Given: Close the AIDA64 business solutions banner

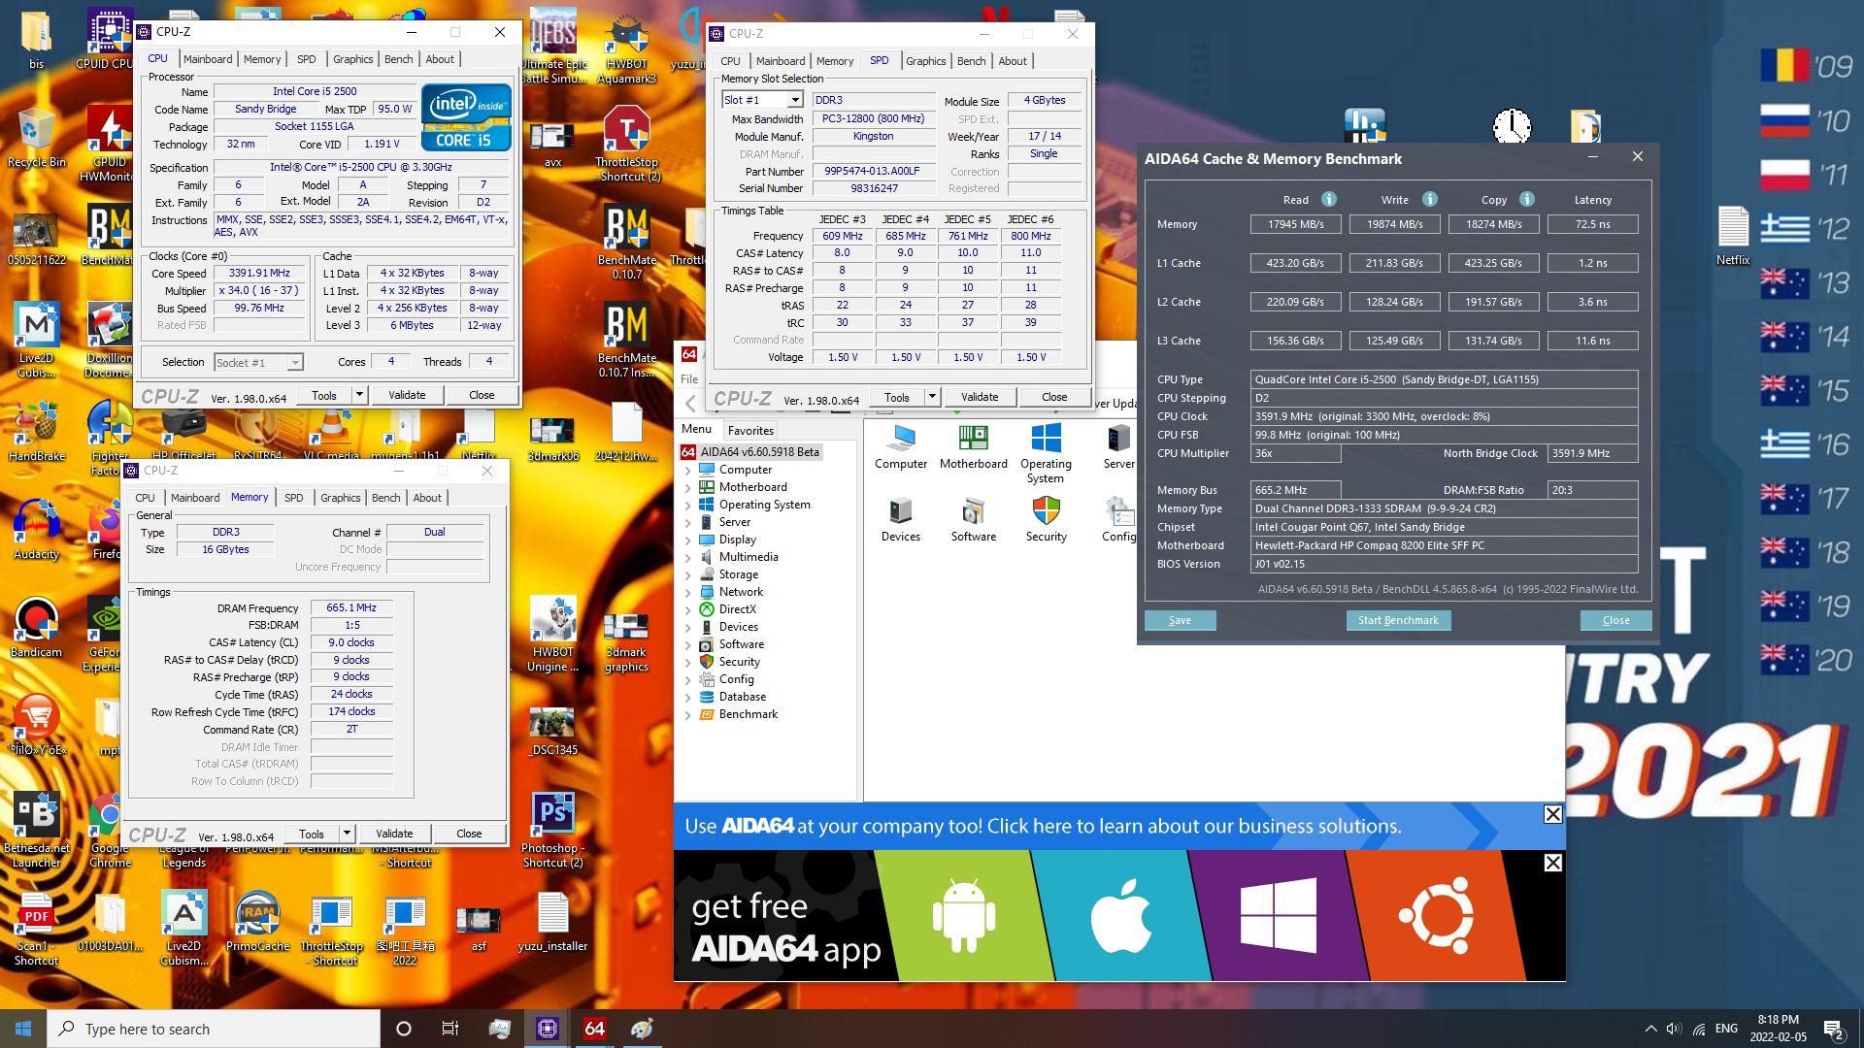Looking at the screenshot, I should [x=1553, y=814].
